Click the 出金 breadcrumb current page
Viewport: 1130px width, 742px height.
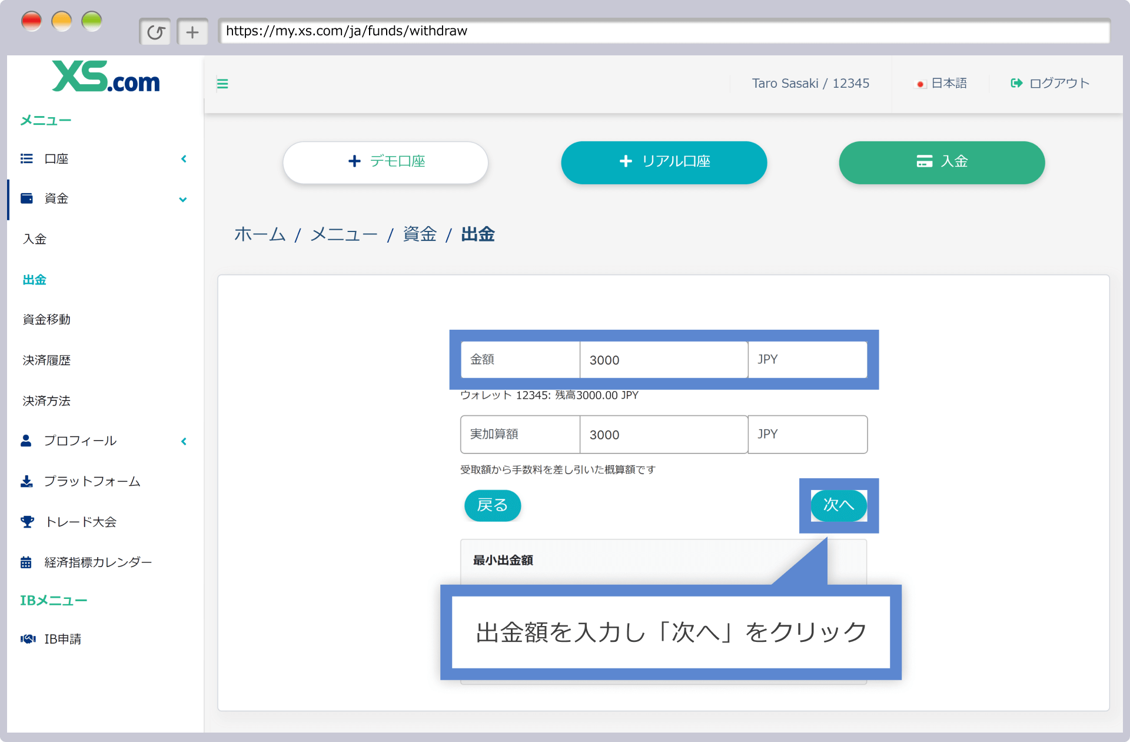point(478,234)
